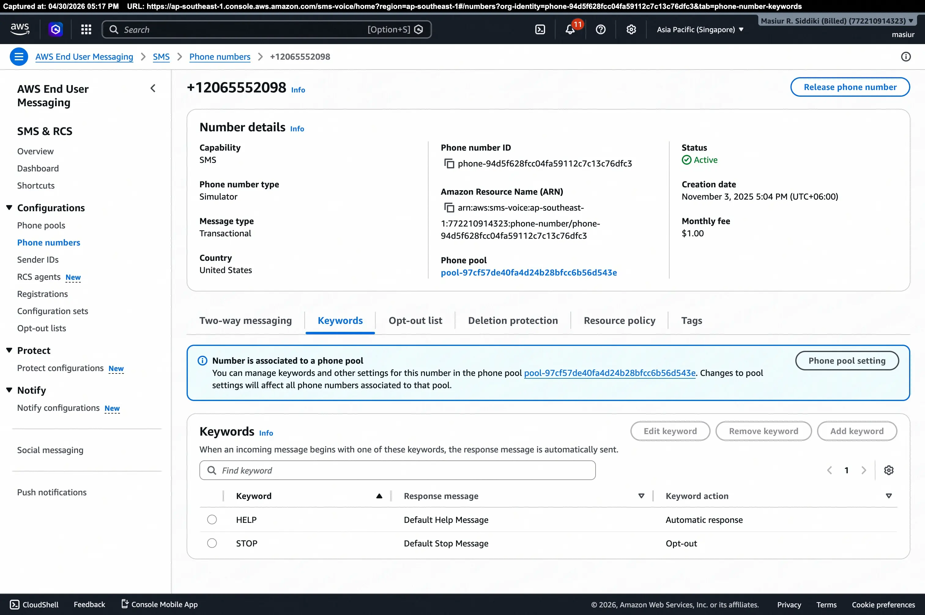Click the CloudShell icon in the footer

(14, 604)
